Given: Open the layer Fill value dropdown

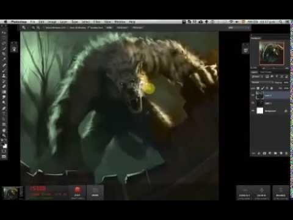Looking at the screenshot, I should point(286,88).
